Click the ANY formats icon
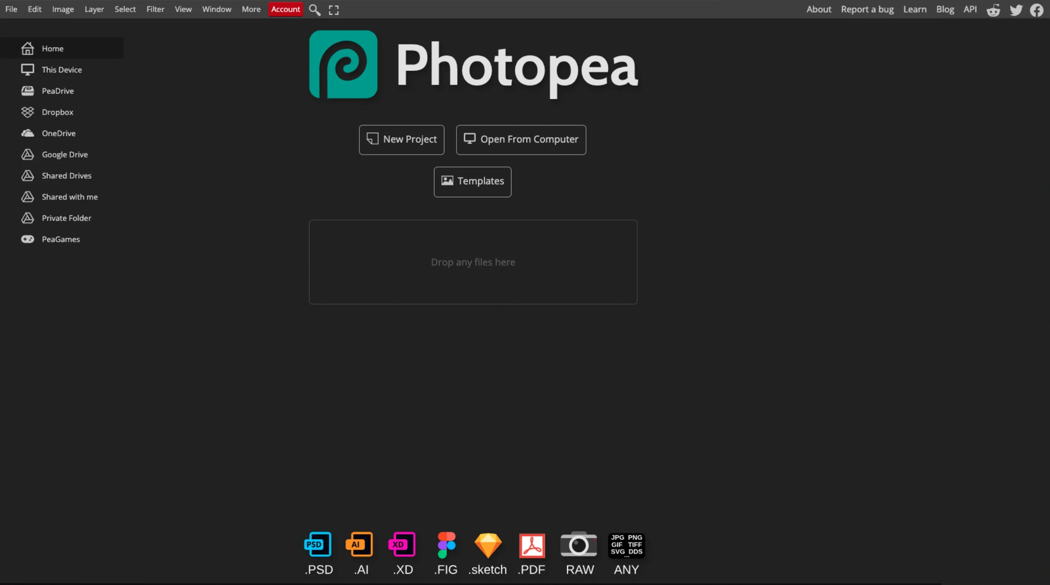 [x=626, y=545]
